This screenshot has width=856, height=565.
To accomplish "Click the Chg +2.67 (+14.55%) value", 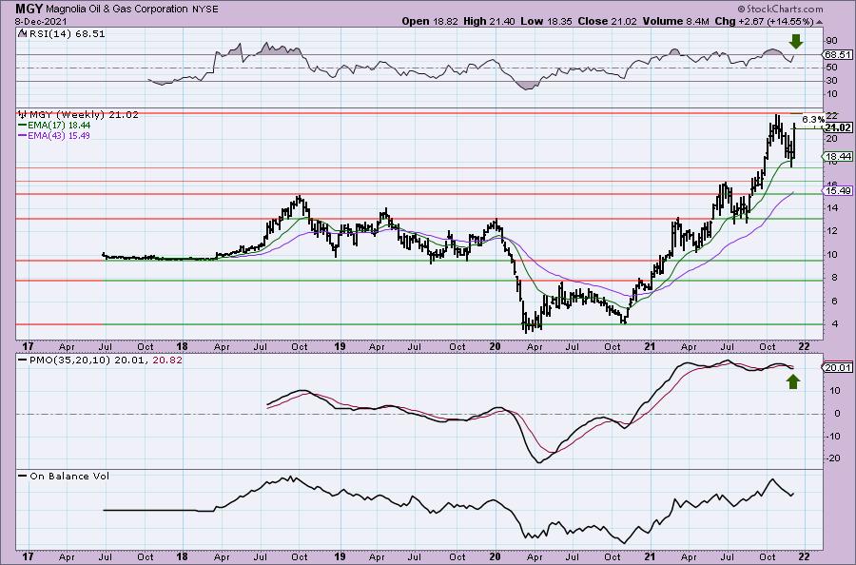I will 763,21.
